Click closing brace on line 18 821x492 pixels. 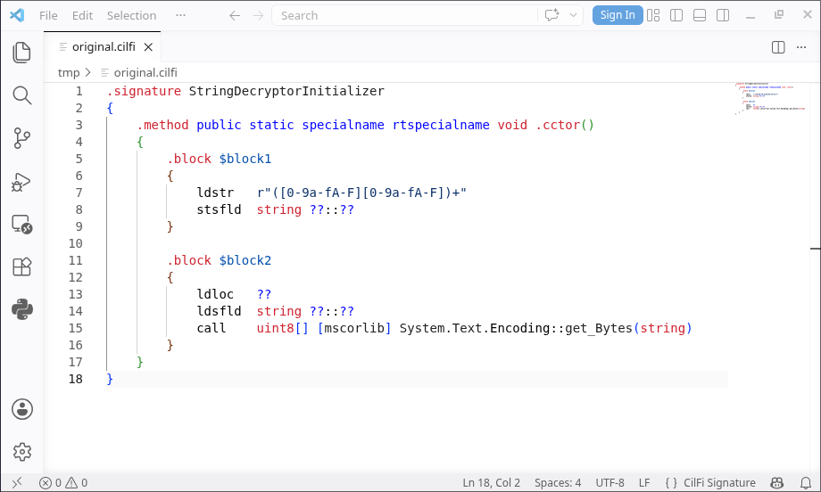[x=110, y=379]
